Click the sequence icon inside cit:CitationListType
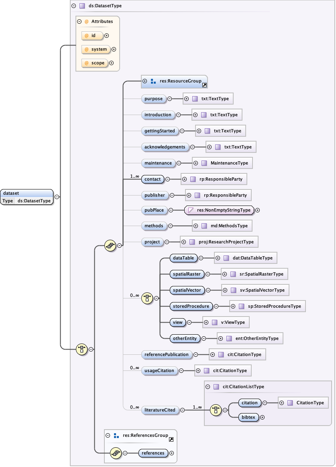This screenshot has height=467, width=336. (216, 410)
